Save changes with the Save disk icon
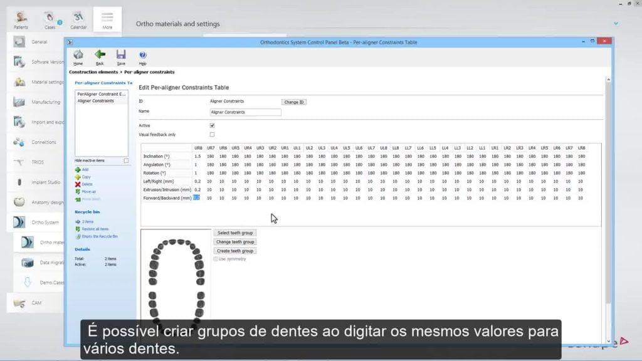This screenshot has height=361, width=642. [x=121, y=56]
